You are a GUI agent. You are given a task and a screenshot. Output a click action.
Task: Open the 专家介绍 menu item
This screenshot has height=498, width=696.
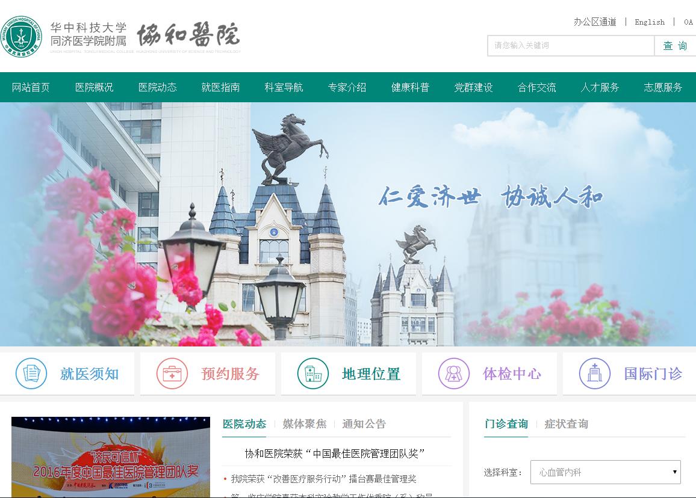click(x=347, y=87)
